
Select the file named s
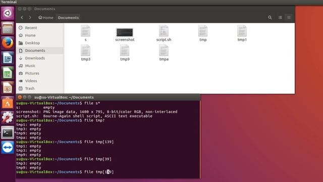(85, 33)
